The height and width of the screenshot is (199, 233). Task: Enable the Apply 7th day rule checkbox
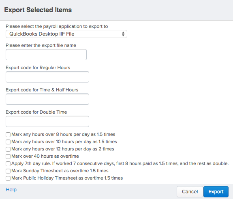tap(8, 164)
